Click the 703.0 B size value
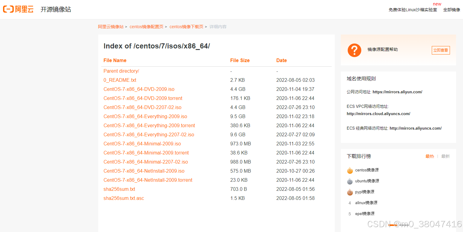Viewport: 463px width, 232px height. tap(239, 189)
